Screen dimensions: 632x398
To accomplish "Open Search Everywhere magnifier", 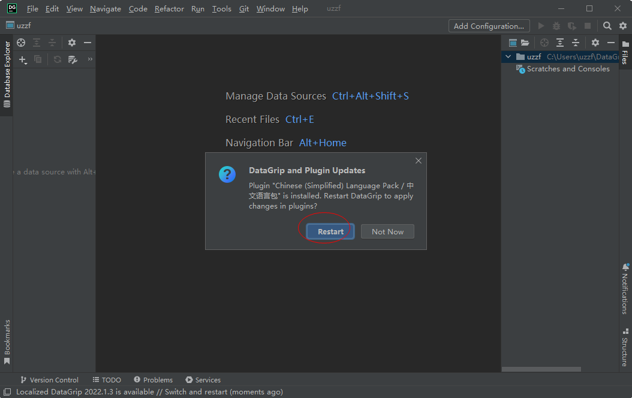I will click(607, 26).
